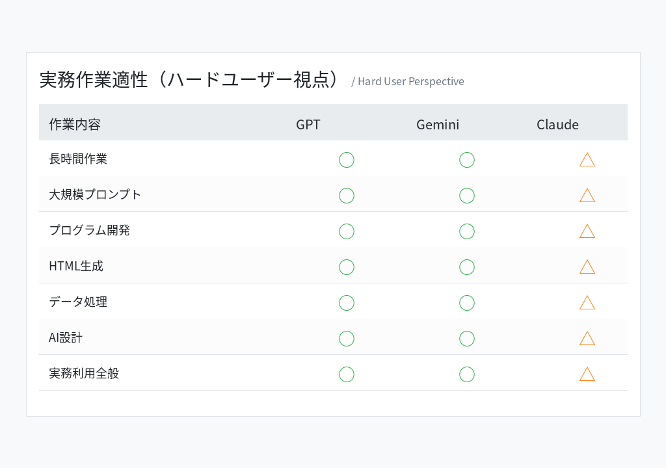
Task: Select Gemini circle in 大規模プロンプト row
Action: coord(467,196)
